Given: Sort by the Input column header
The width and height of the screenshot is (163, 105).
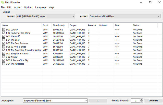Looking at the screenshot, I should pos(47,25).
